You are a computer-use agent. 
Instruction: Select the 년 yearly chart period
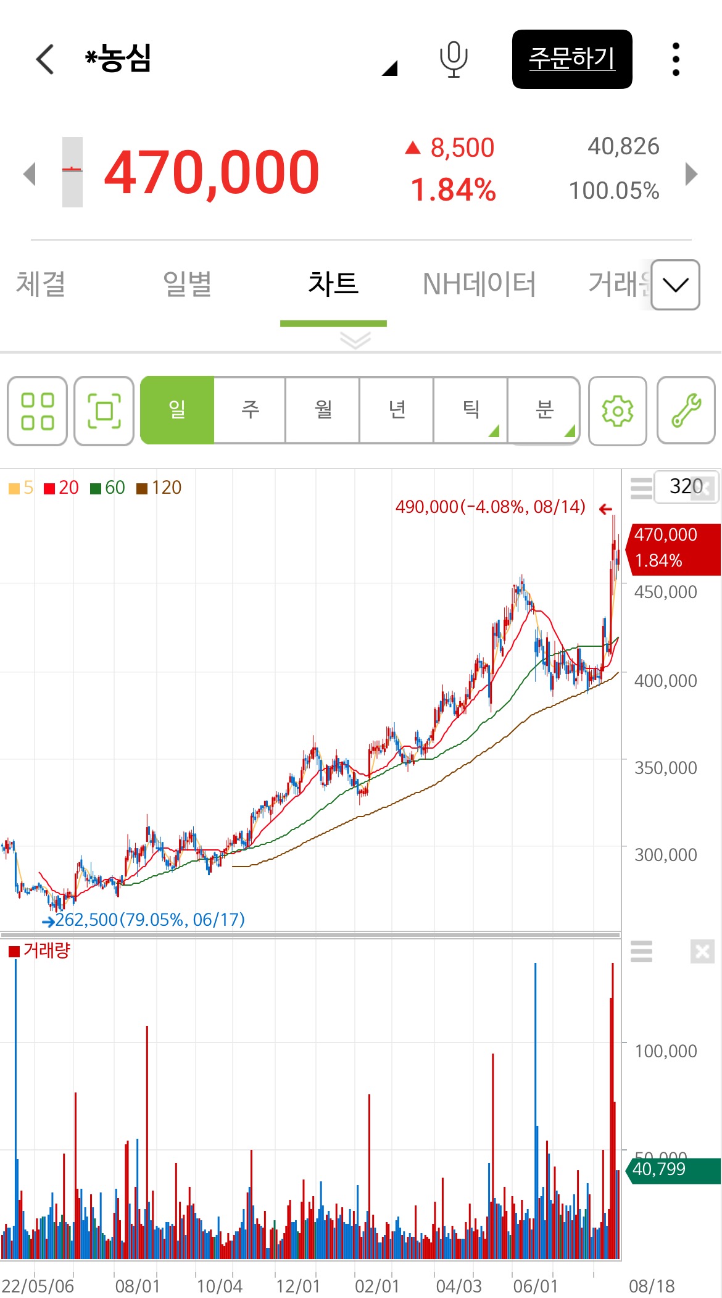click(397, 410)
